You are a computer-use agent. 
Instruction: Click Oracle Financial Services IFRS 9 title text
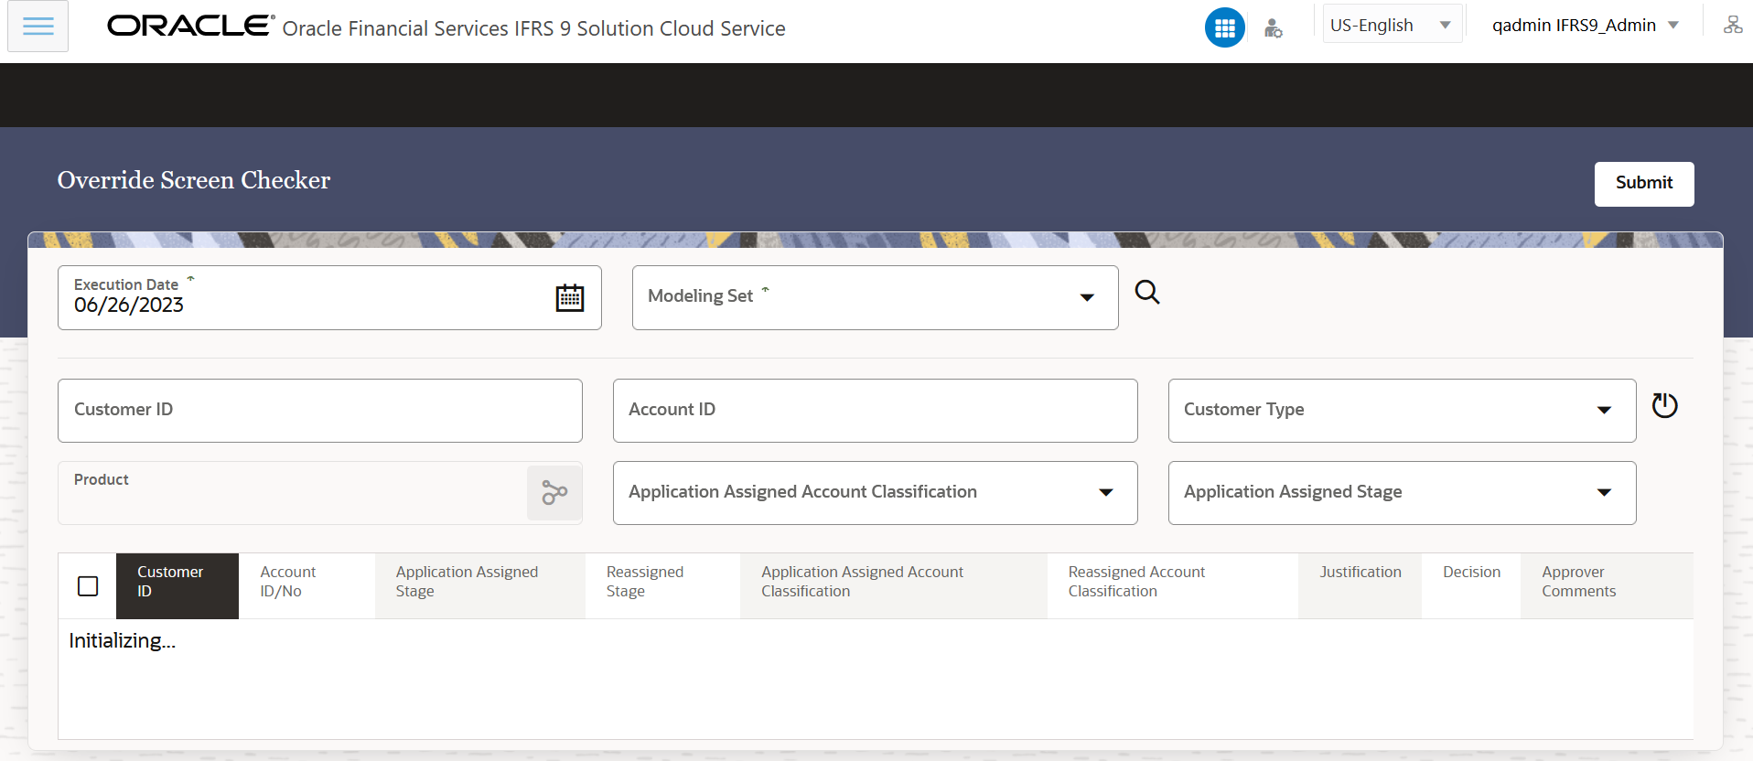(533, 28)
